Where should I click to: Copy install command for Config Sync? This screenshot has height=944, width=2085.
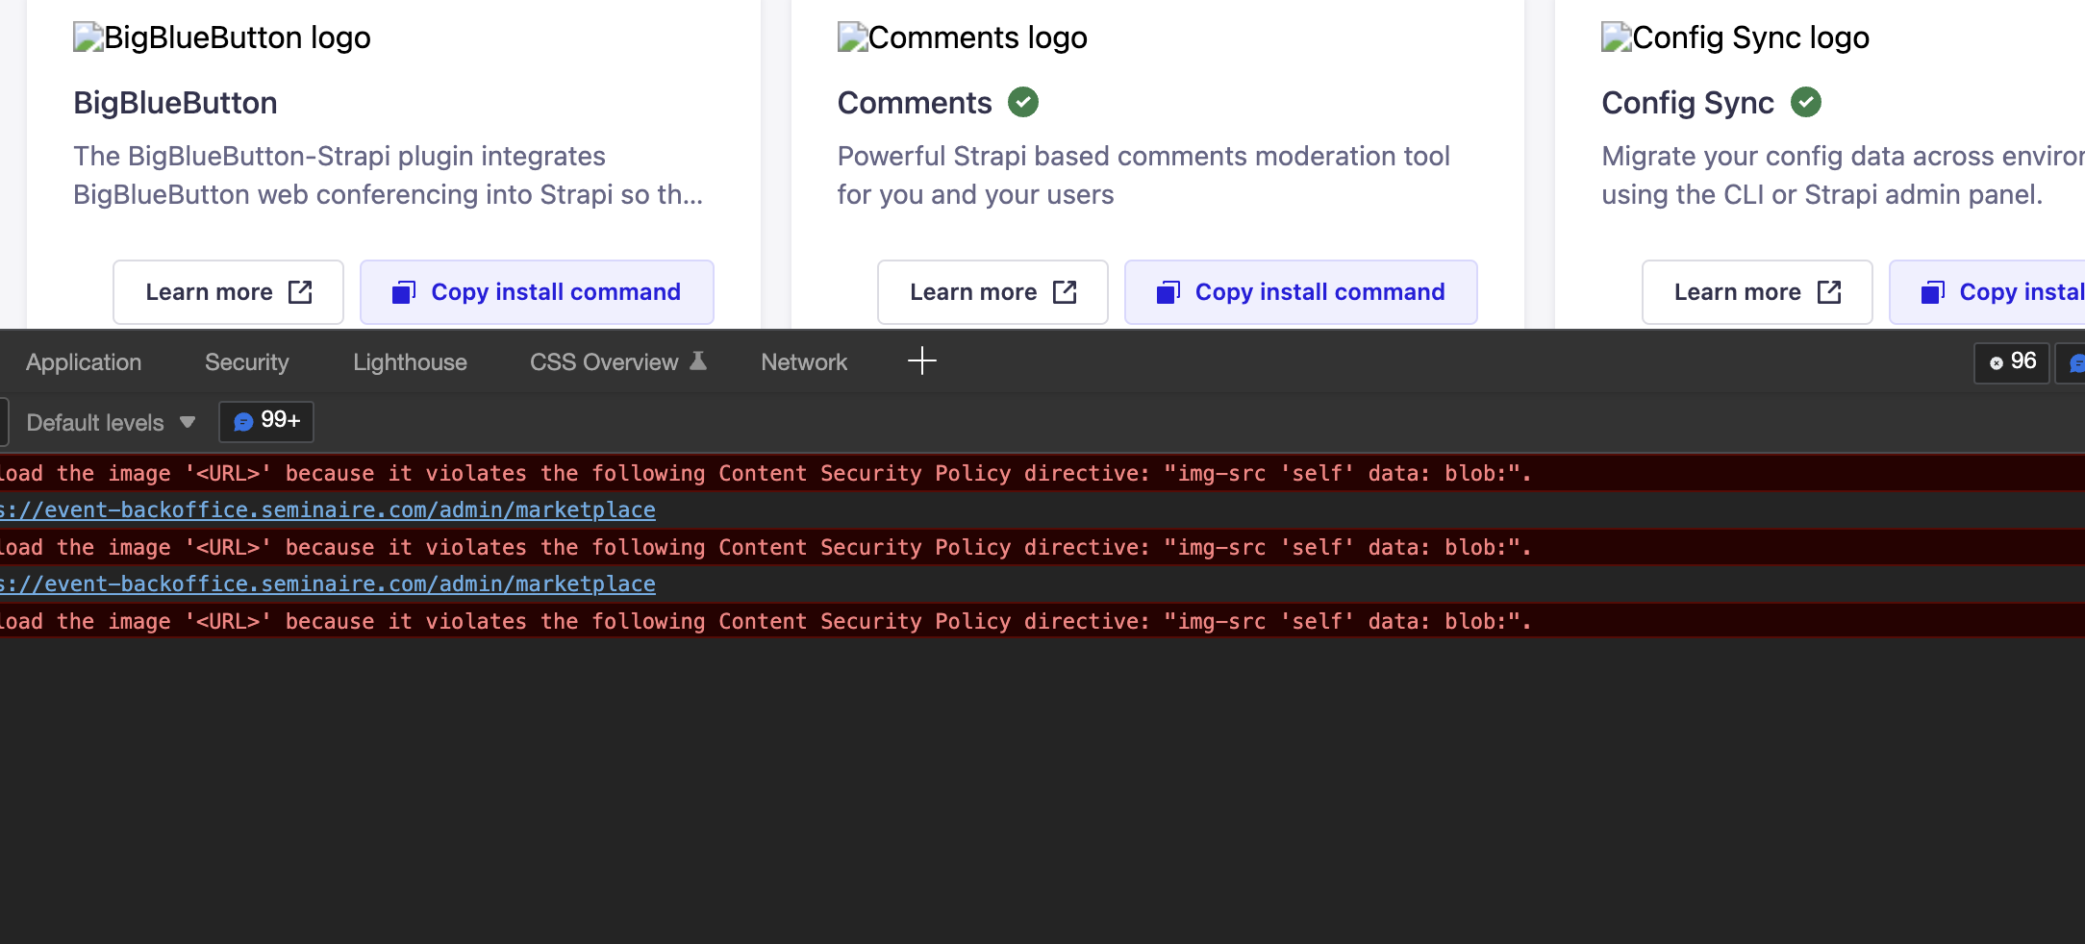pyautogui.click(x=1988, y=292)
